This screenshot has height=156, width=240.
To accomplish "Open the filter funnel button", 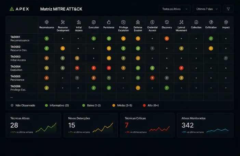I will point(228,9).
